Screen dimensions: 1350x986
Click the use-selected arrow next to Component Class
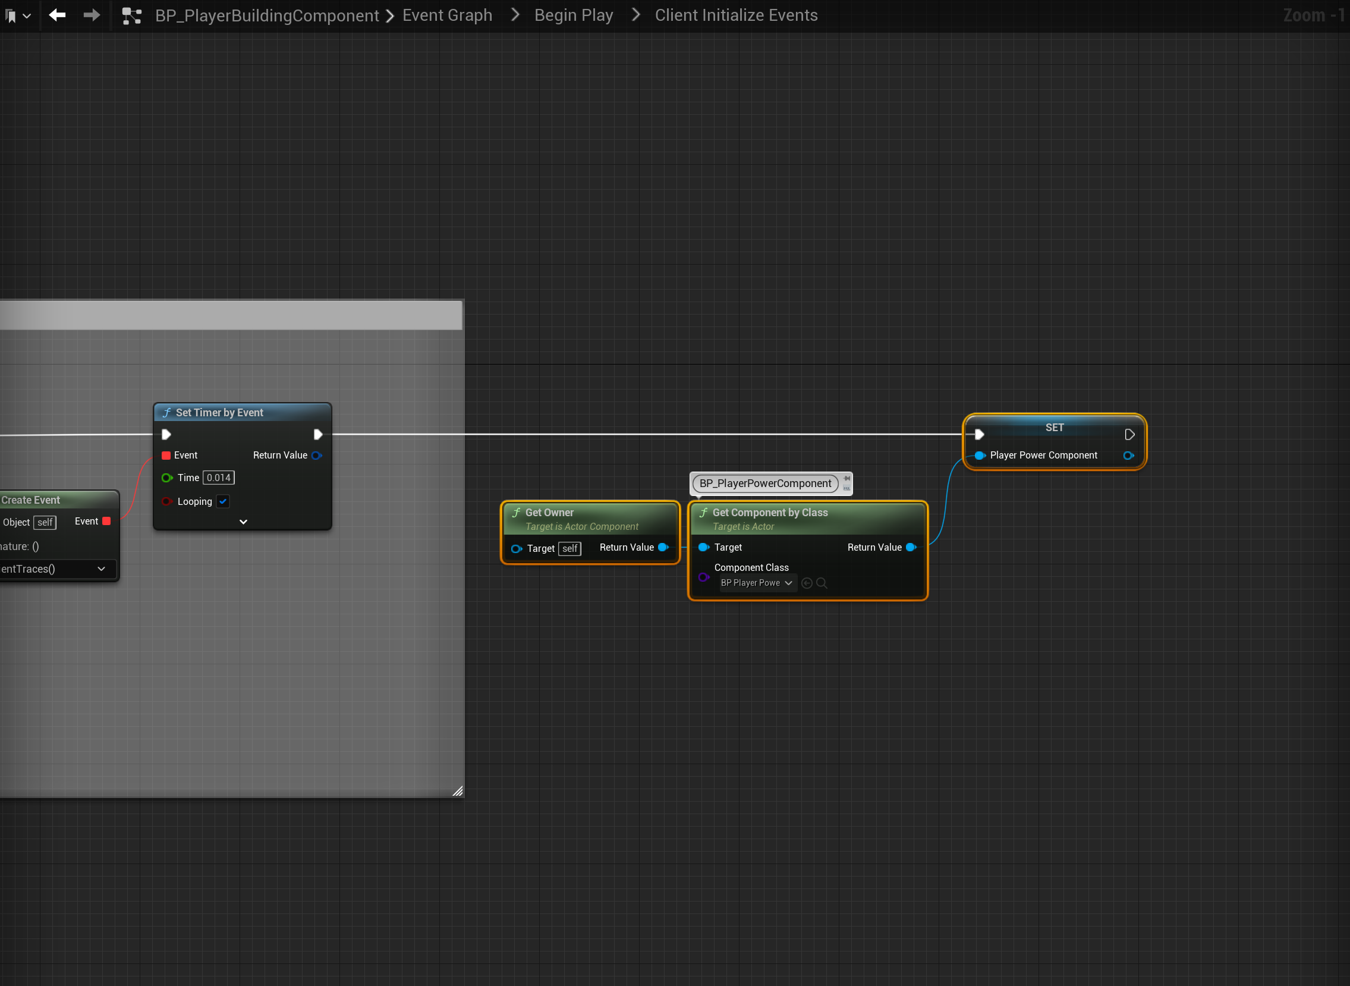807,583
